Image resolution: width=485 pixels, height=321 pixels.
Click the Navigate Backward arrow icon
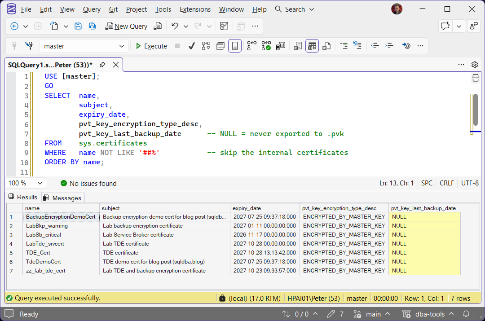[x=14, y=26]
